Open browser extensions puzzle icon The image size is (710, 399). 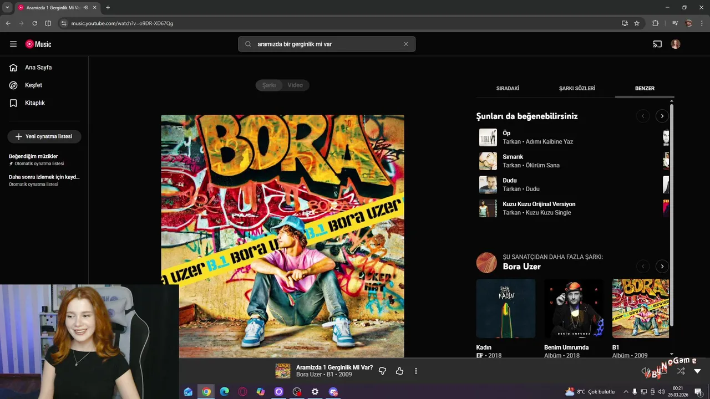(x=656, y=23)
